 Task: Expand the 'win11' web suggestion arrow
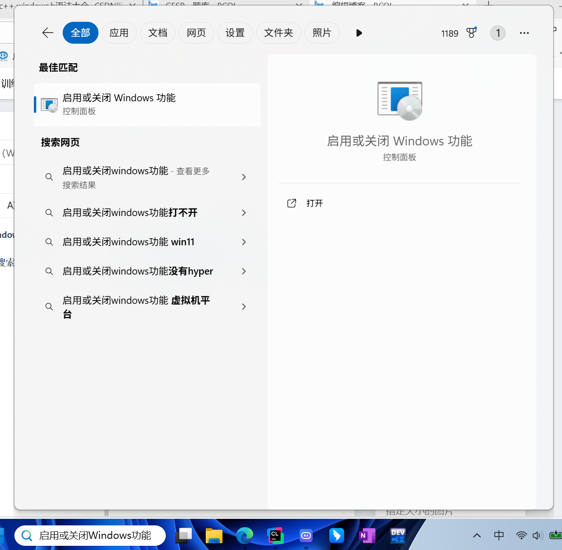coord(244,242)
